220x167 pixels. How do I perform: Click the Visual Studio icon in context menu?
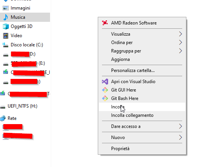click(105, 82)
